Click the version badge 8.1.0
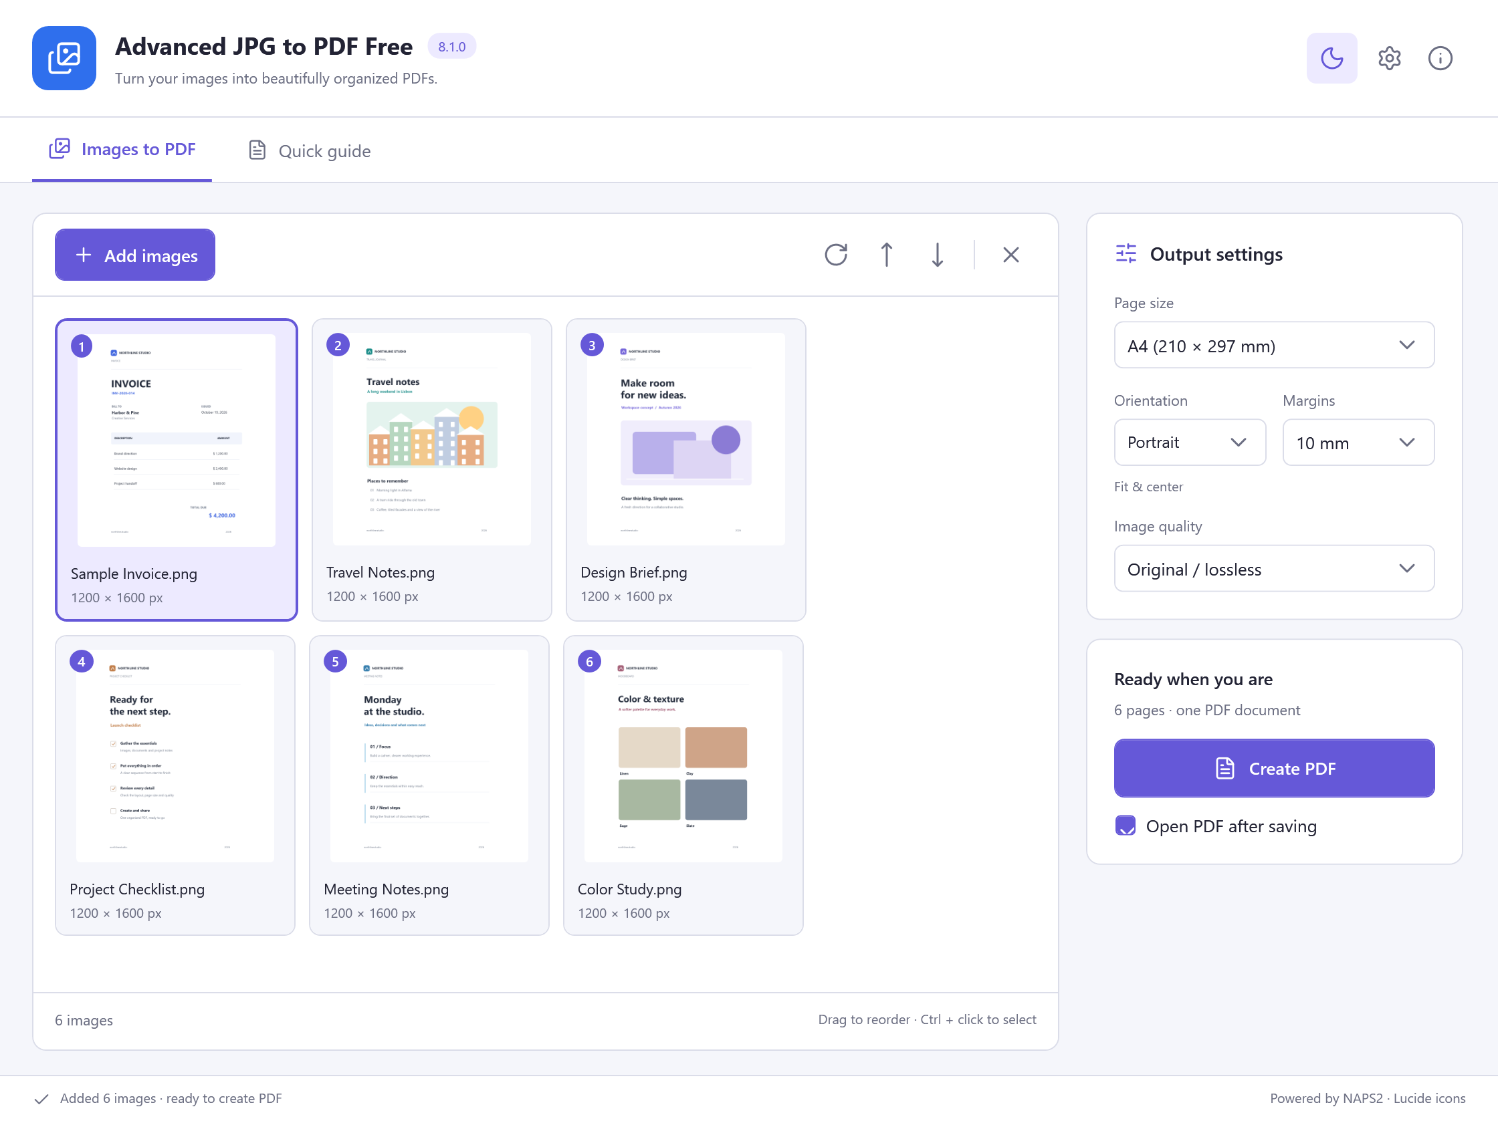Screen dimensions: 1498x1123 [x=451, y=47]
